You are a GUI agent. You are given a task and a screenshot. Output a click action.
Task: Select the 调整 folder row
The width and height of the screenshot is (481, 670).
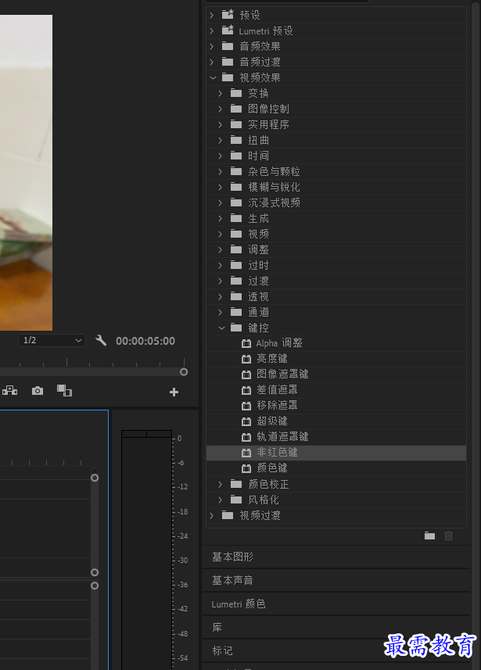pyautogui.click(x=336, y=249)
